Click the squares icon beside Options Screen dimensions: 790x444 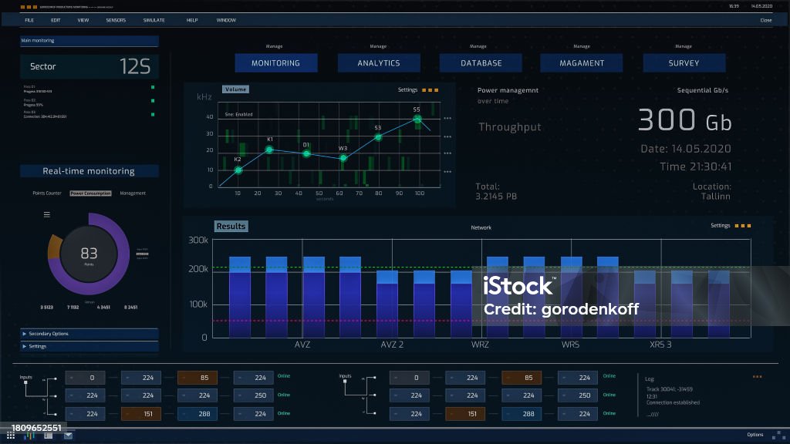pos(778,435)
